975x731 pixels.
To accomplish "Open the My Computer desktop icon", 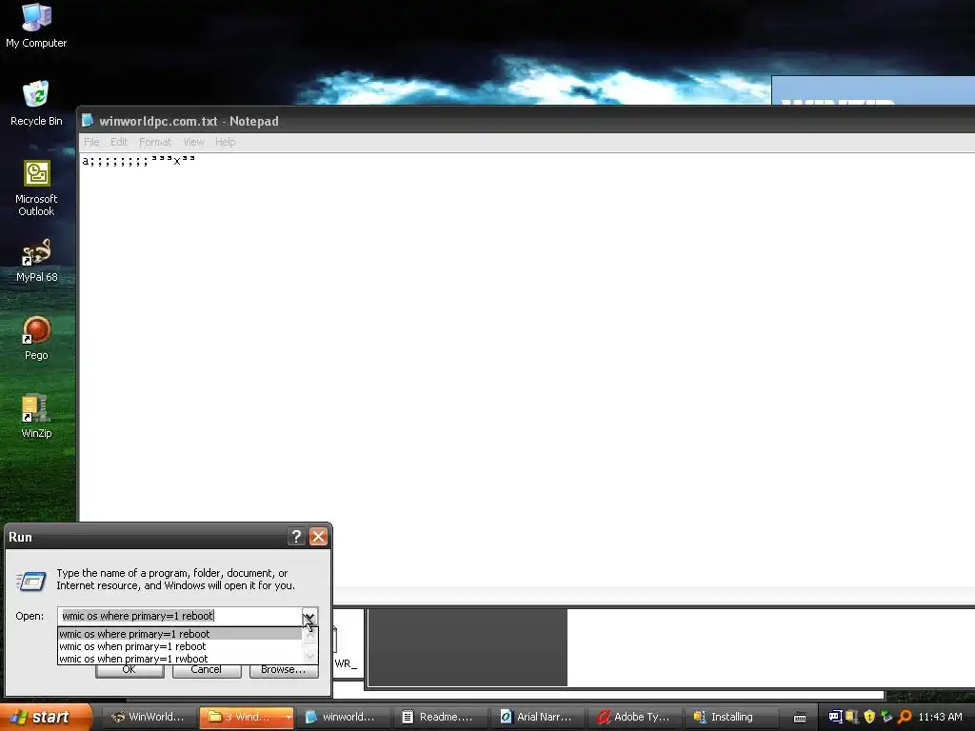I will (x=36, y=25).
